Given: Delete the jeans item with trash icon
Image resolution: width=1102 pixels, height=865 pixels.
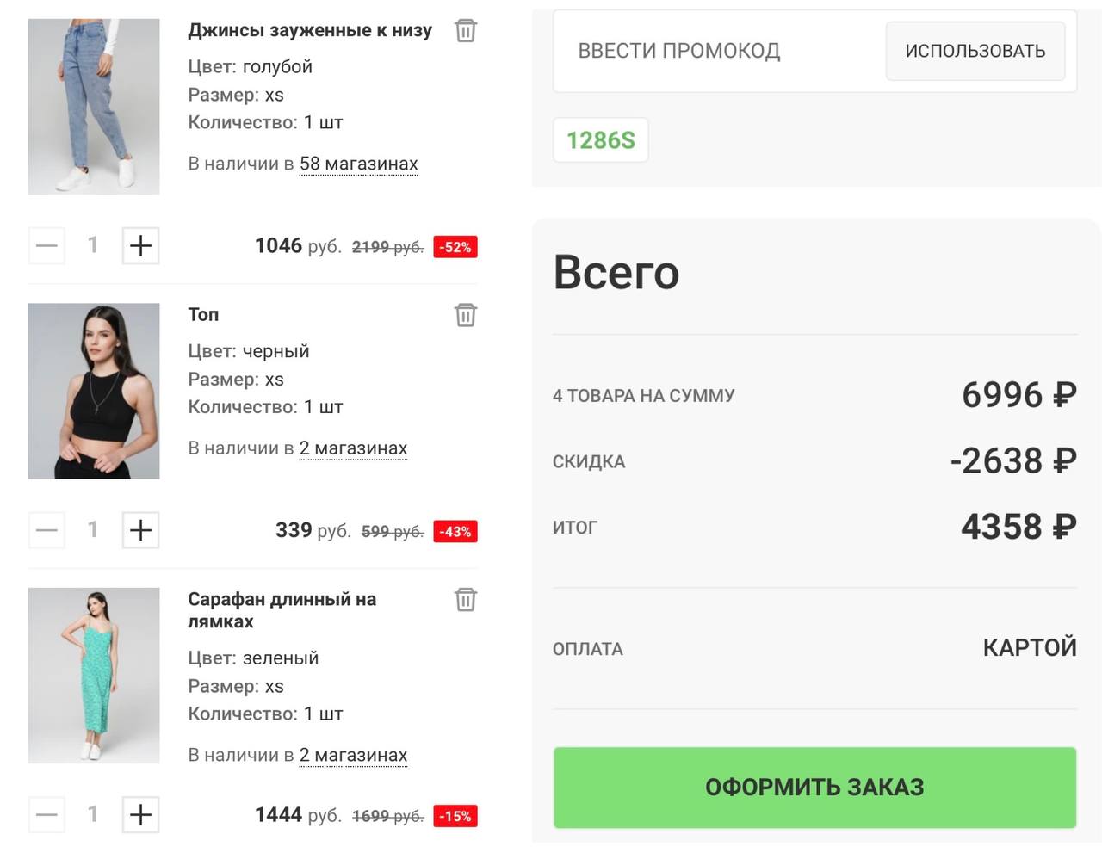Looking at the screenshot, I should point(465,31).
